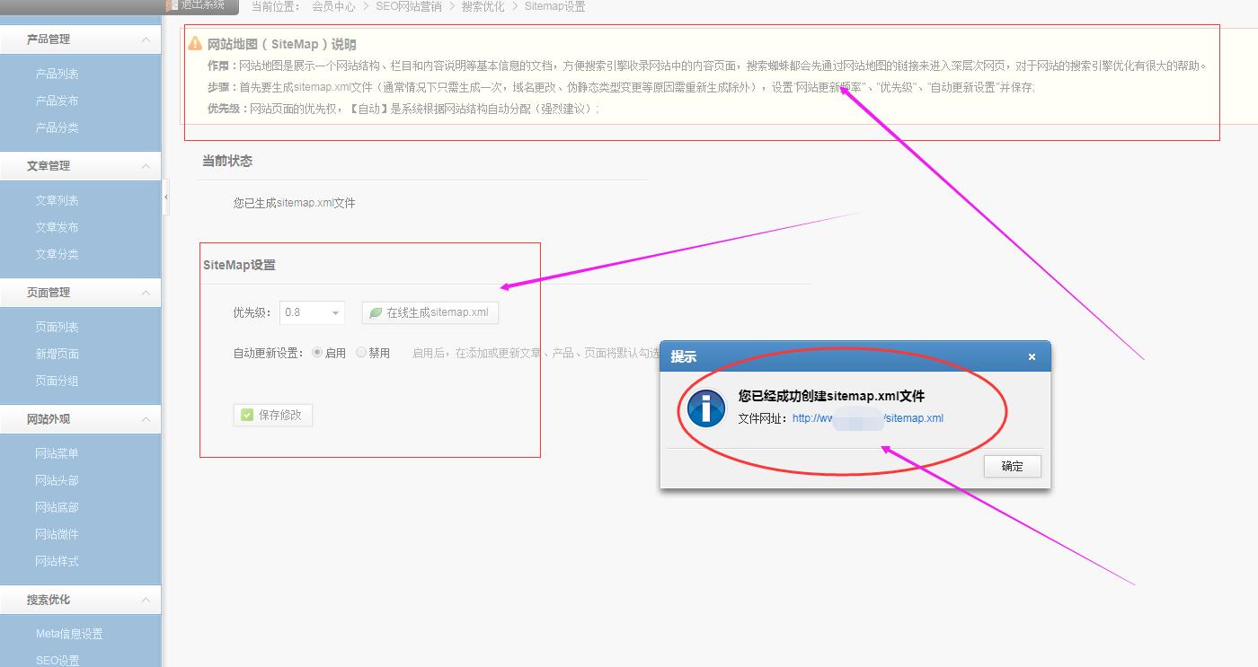Screen dimensions: 1258x667
Task: Close the 提示 dialog with X
Action: 1032,357
